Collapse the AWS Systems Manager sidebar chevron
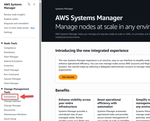Viewport: 150px width, 121px height. click(x=34, y=4)
